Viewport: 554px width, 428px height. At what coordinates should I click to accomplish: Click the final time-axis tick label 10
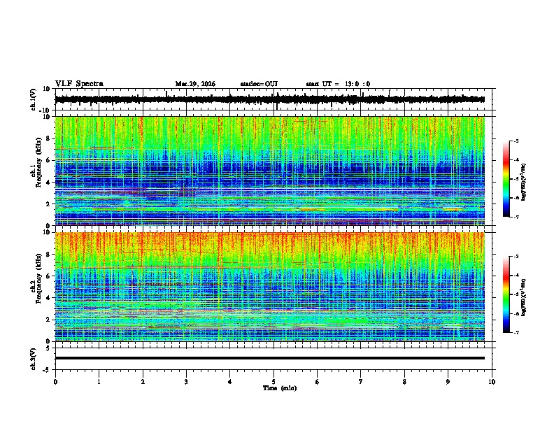[492, 382]
